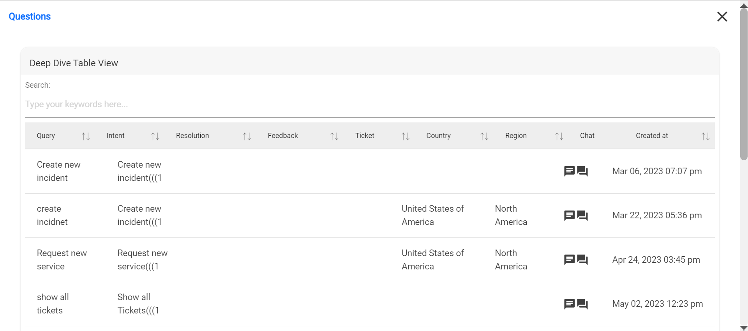
Task: Sort by Created at date arrows
Action: click(705, 136)
